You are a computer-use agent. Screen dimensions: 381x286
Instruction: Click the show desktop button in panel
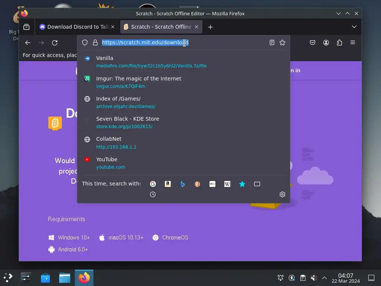pyautogui.click(x=371, y=278)
